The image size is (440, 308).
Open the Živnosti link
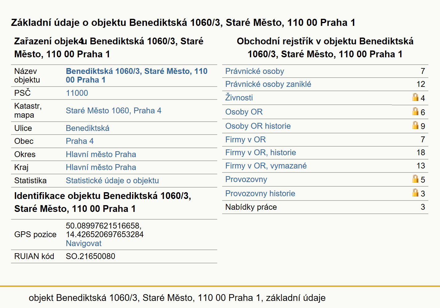click(239, 98)
